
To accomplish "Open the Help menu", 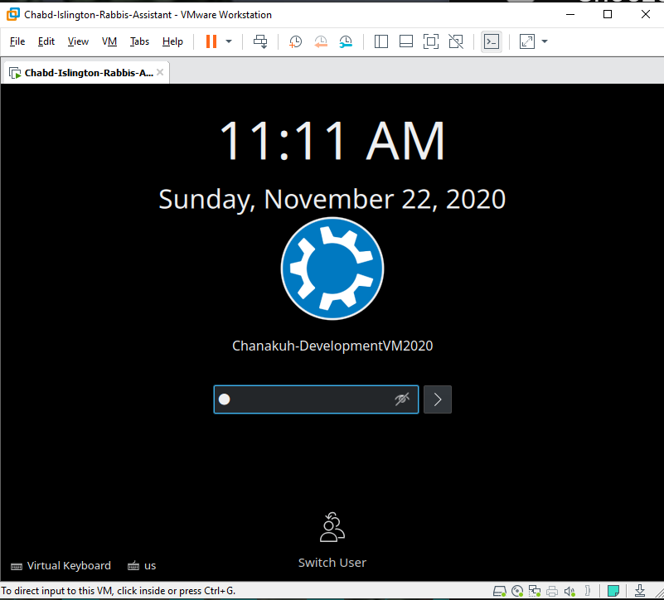I will [172, 41].
